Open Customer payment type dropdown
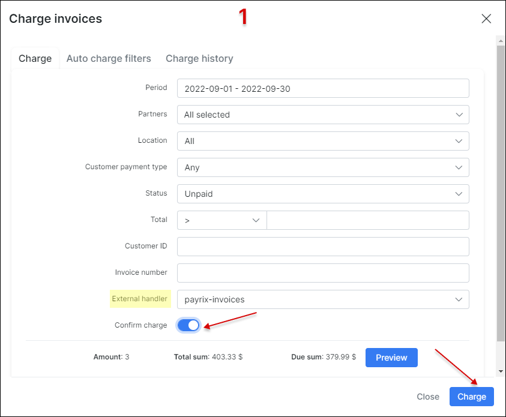 323,167
